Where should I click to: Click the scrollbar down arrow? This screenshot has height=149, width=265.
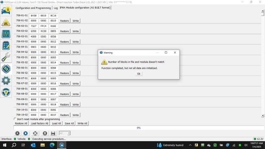pyautogui.click(x=263, y=116)
